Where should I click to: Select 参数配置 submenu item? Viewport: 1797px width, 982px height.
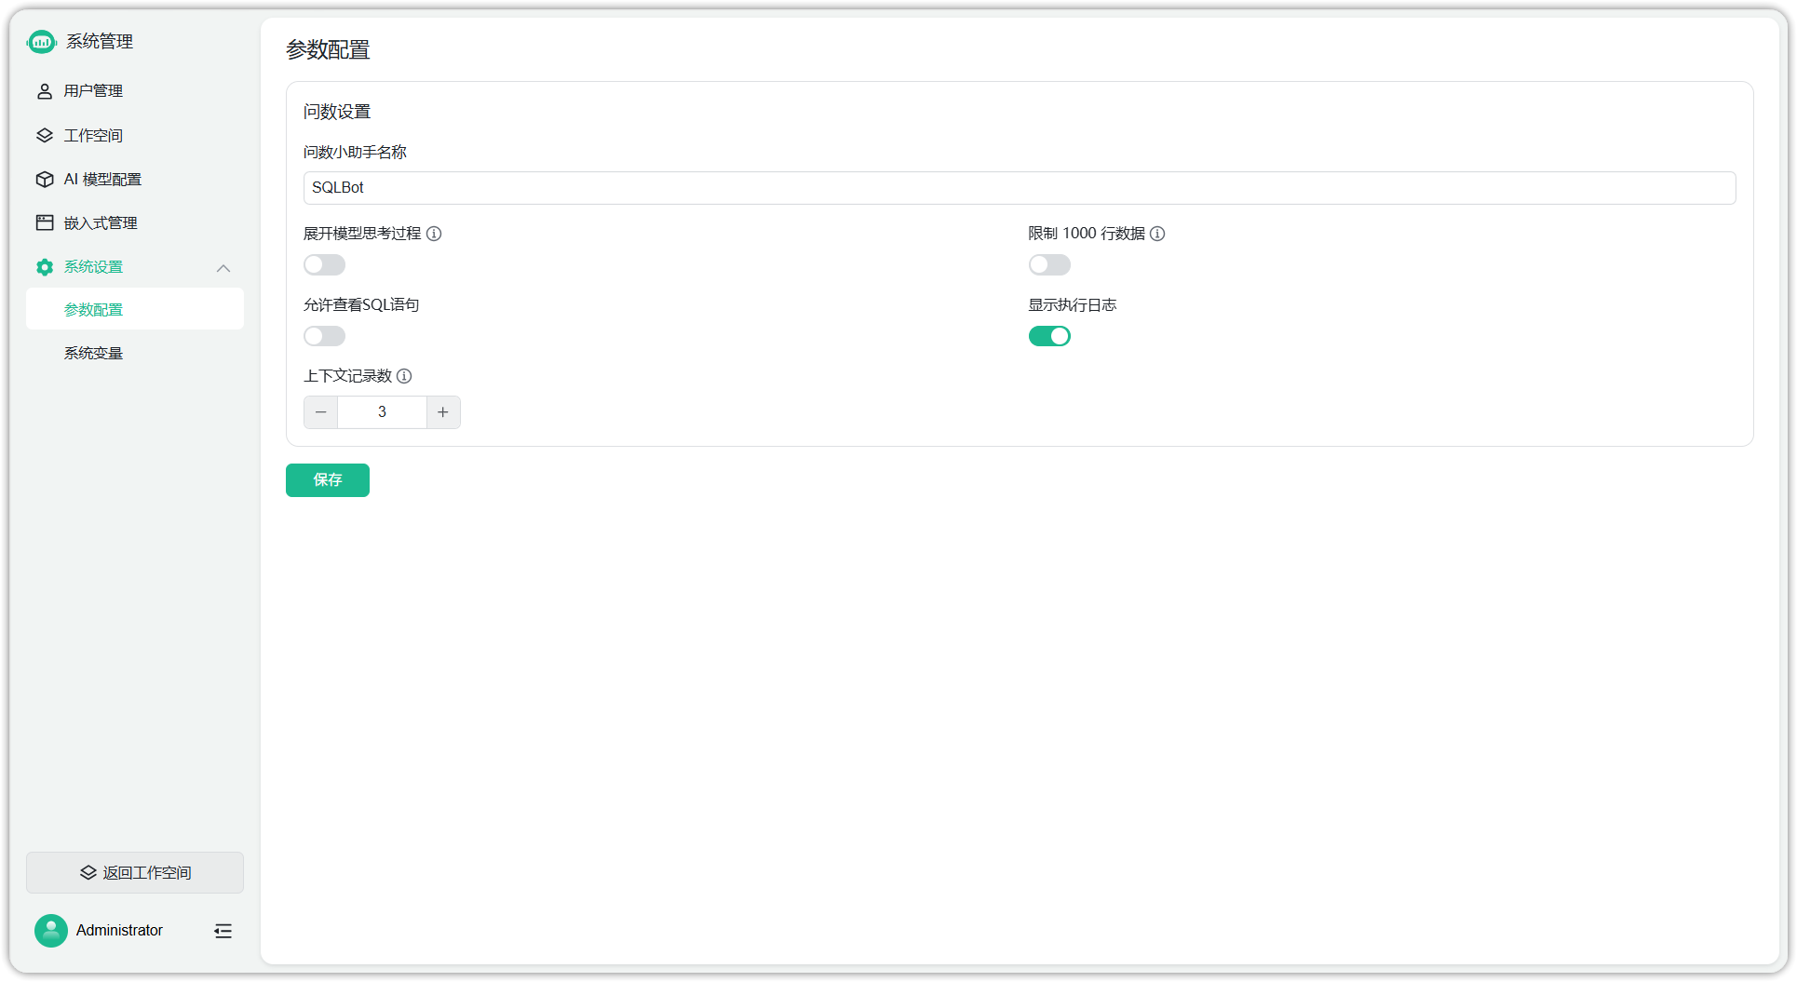pyautogui.click(x=135, y=309)
